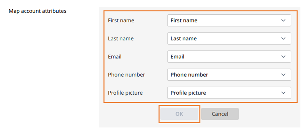Open the First name dropdown
Screen dimensions: 306x132
(x=229, y=20)
